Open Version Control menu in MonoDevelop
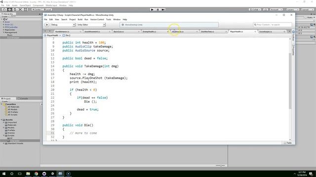 click(x=97, y=20)
